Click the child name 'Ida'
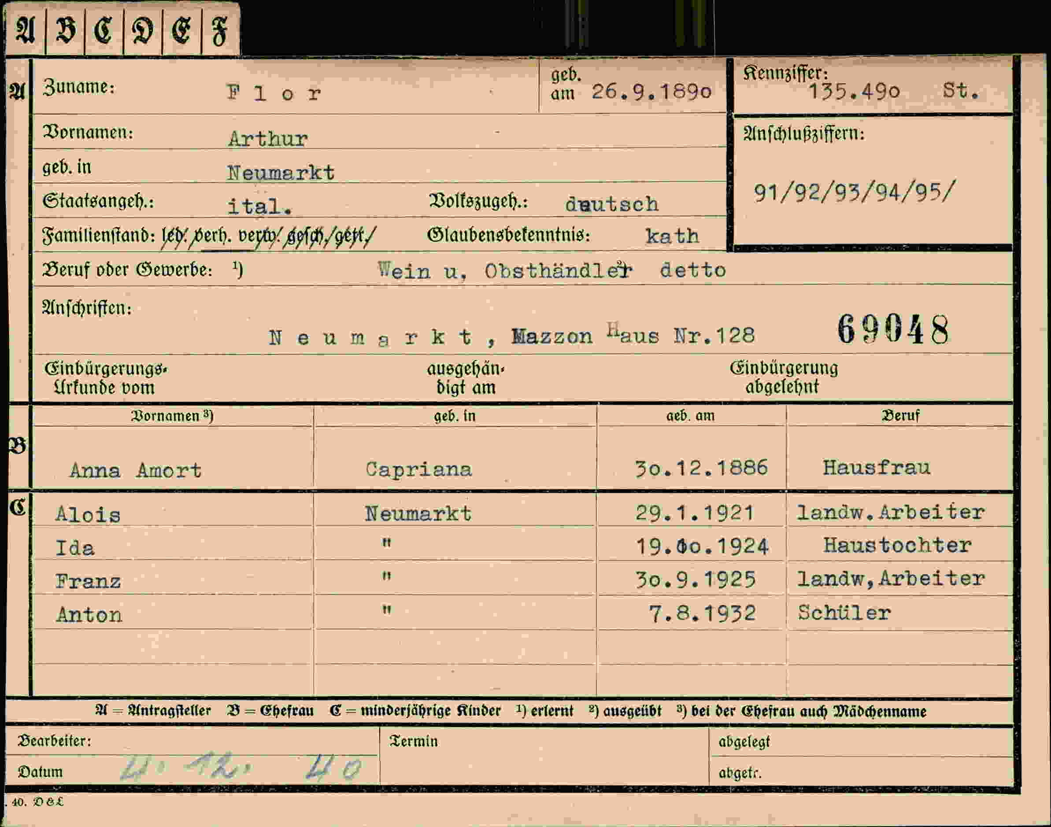 pyautogui.click(x=74, y=548)
